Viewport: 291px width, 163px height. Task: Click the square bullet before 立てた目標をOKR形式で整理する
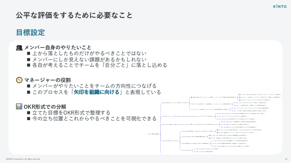click(29, 112)
